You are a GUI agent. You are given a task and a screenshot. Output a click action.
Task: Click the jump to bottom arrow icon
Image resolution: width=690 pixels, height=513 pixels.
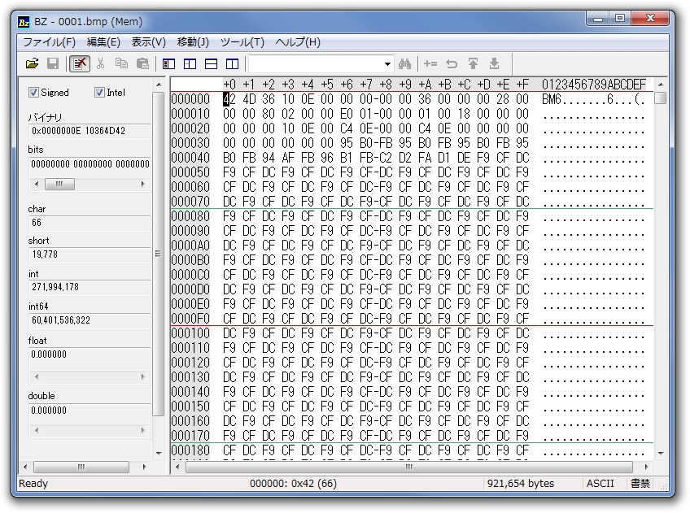click(494, 64)
